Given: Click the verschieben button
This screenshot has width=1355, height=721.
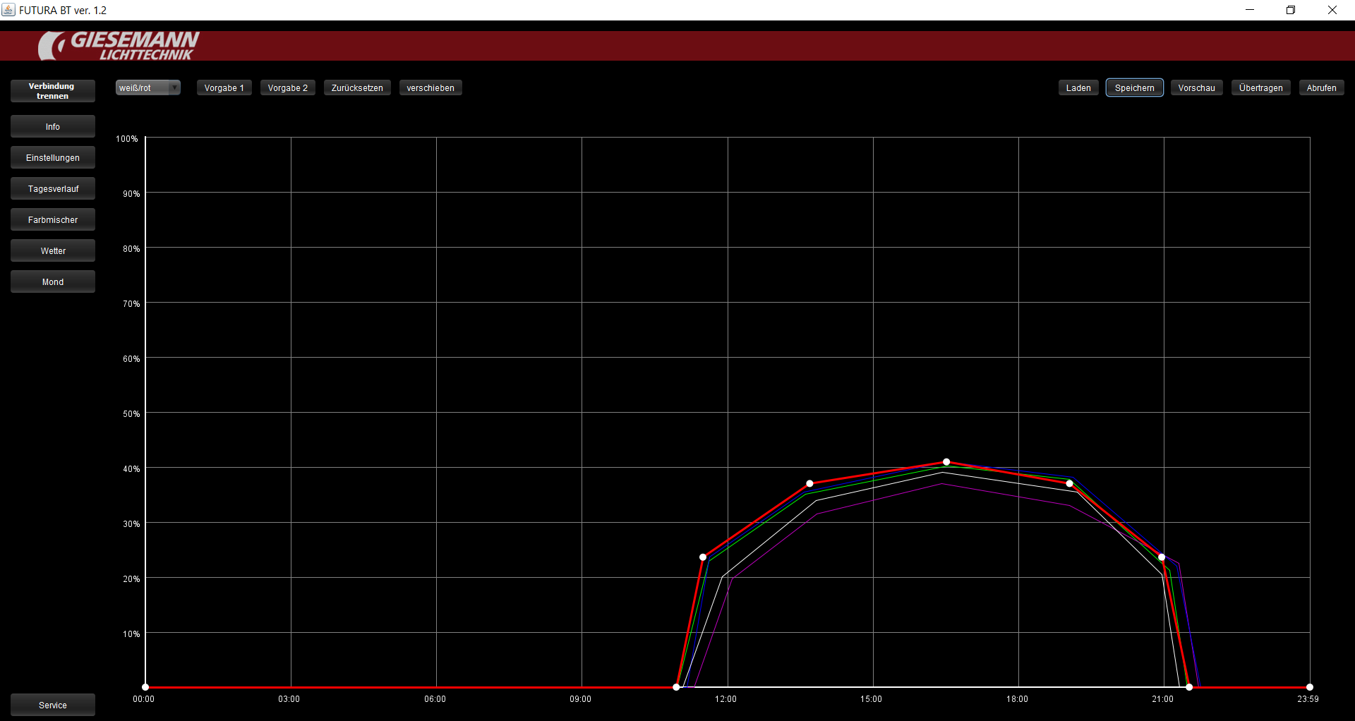Looking at the screenshot, I should pos(430,87).
